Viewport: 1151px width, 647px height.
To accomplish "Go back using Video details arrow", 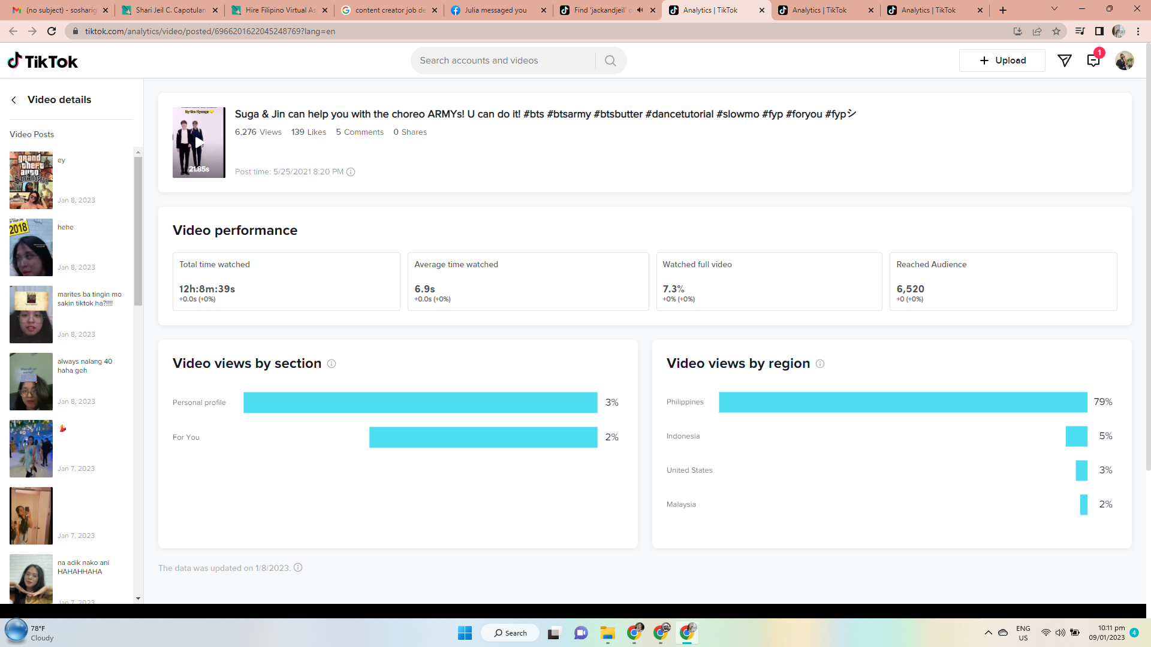I will (x=14, y=100).
